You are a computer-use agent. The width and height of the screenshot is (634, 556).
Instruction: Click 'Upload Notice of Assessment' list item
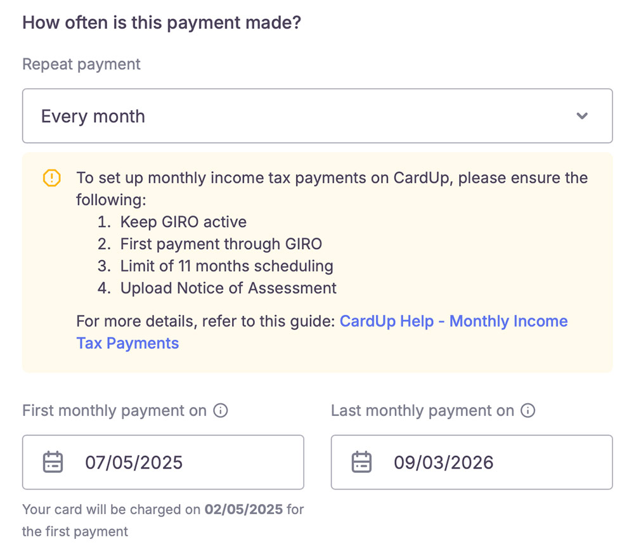[x=228, y=288]
